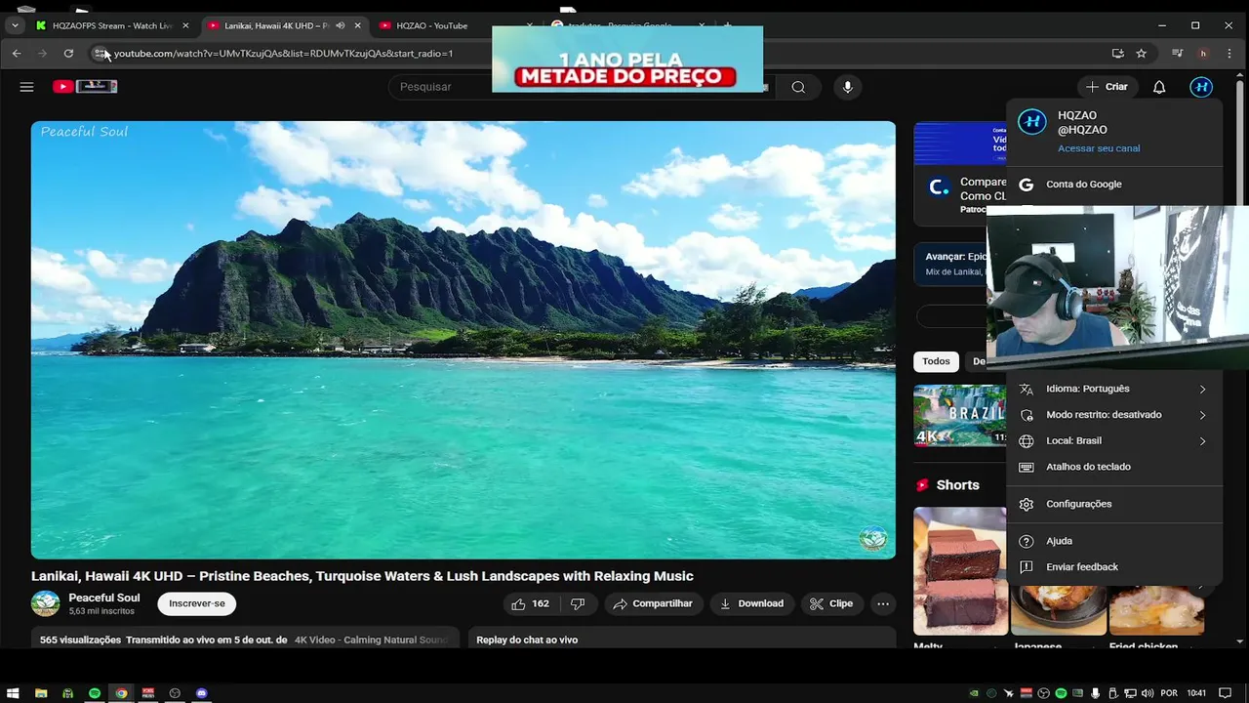
Task: Close the HQZAOFPS Stream tab
Action: coord(185,25)
